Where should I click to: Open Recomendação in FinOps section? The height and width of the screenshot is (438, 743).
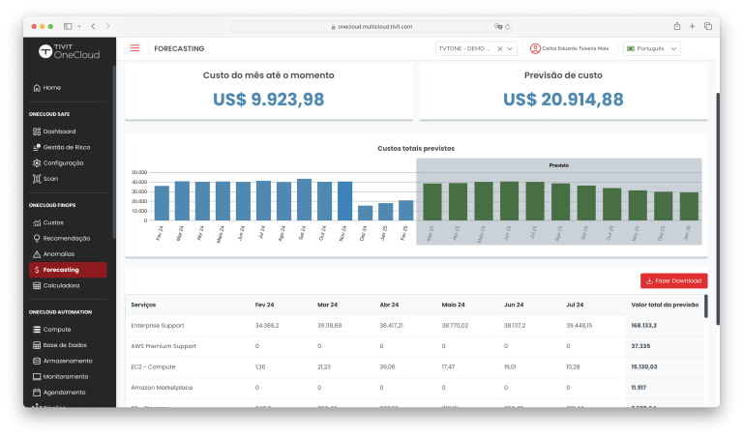click(66, 238)
